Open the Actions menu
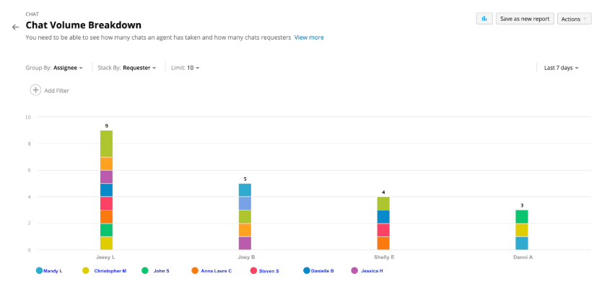The width and height of the screenshot is (607, 289). pyautogui.click(x=574, y=19)
